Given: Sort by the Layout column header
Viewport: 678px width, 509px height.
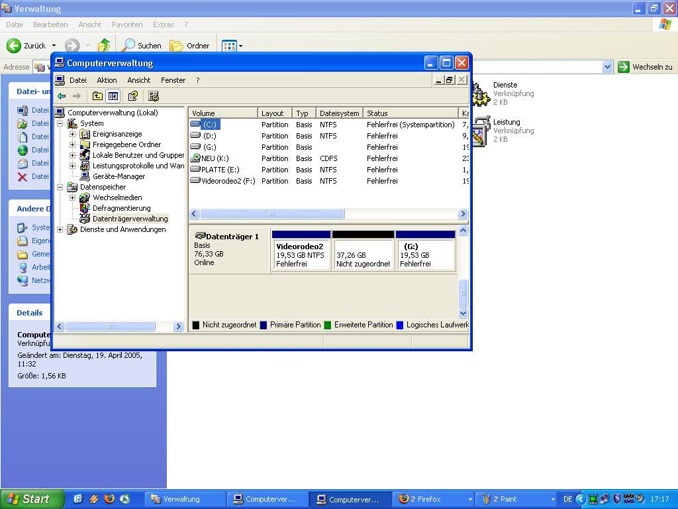Looking at the screenshot, I should [275, 113].
